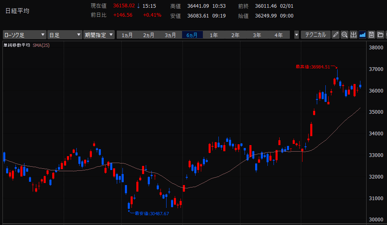Viewport: 387px width, 225px height.
Task: Click the 単純移動平均 legend text
Action: click(x=17, y=45)
